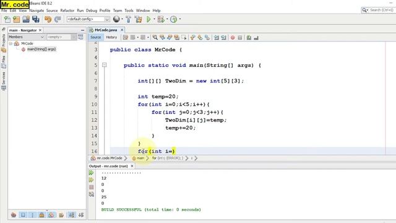Toggle Show Fields filter in Navigator bottom bar
396x223 pixels.
23,215
